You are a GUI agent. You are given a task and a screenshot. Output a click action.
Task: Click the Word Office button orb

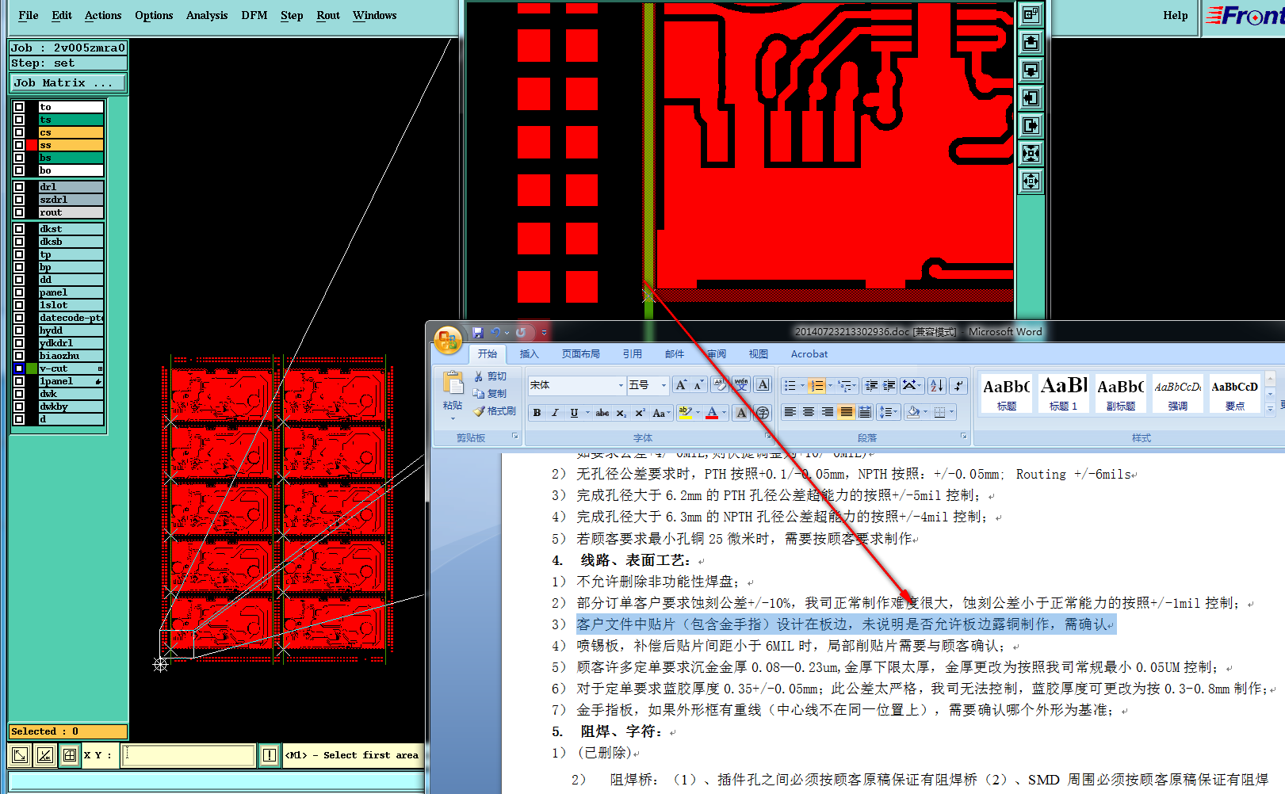pos(448,340)
